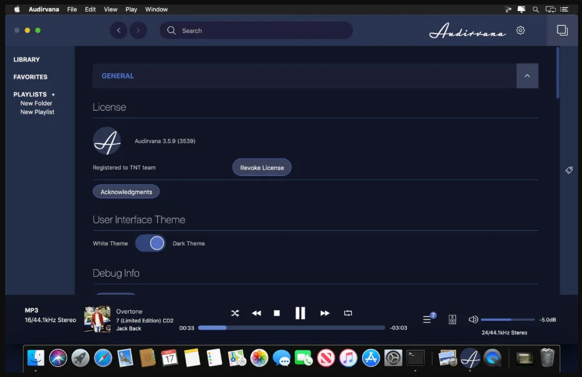Launch Siri from the dock

(x=58, y=358)
